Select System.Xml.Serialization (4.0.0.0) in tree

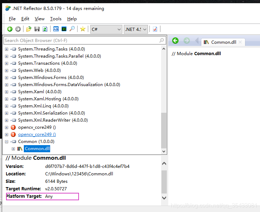pyautogui.click(x=52, y=113)
